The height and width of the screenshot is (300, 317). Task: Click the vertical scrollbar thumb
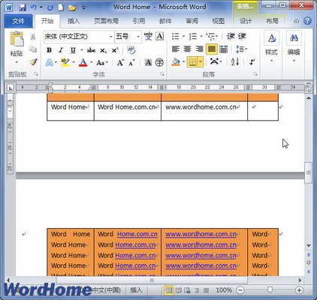[x=309, y=172]
